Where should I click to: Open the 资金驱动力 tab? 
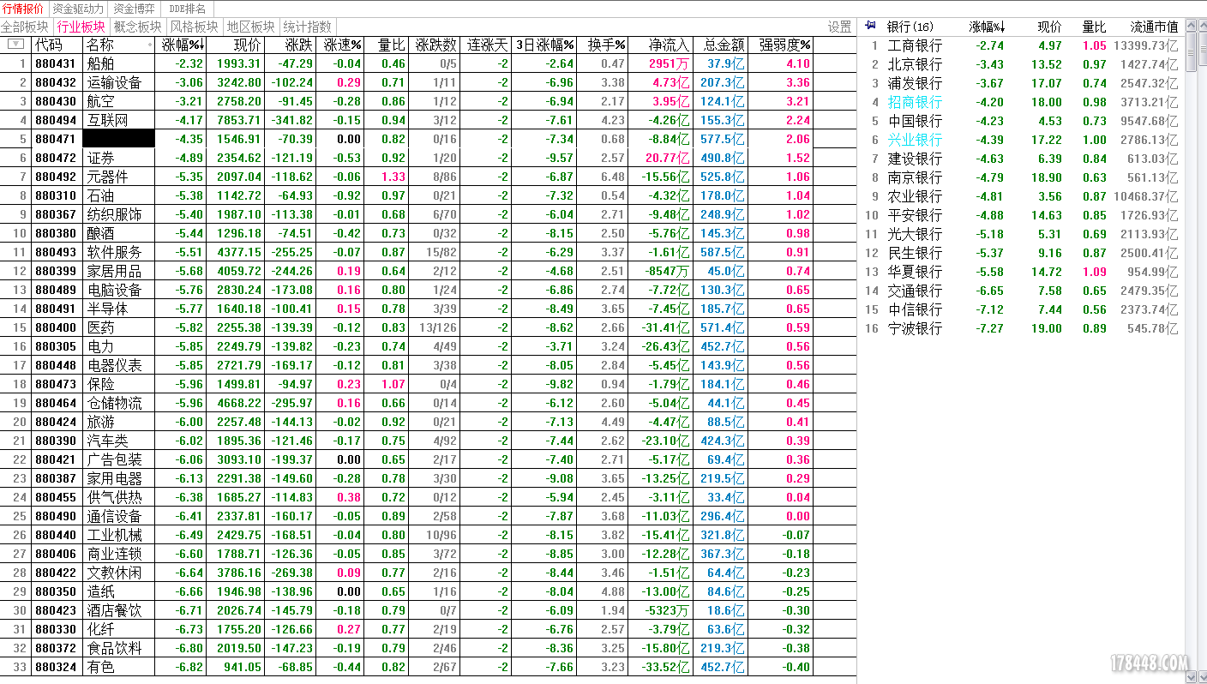coord(78,9)
